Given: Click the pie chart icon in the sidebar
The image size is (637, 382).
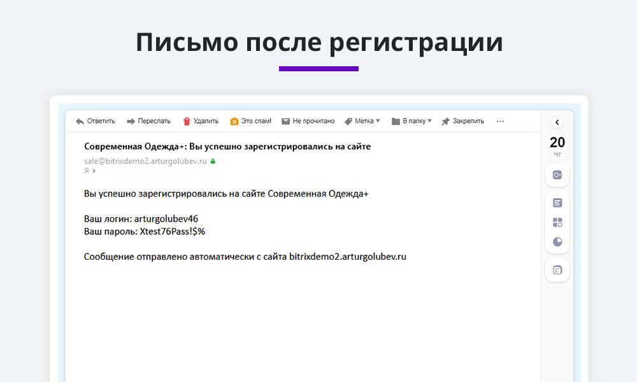Looking at the screenshot, I should pyautogui.click(x=557, y=242).
